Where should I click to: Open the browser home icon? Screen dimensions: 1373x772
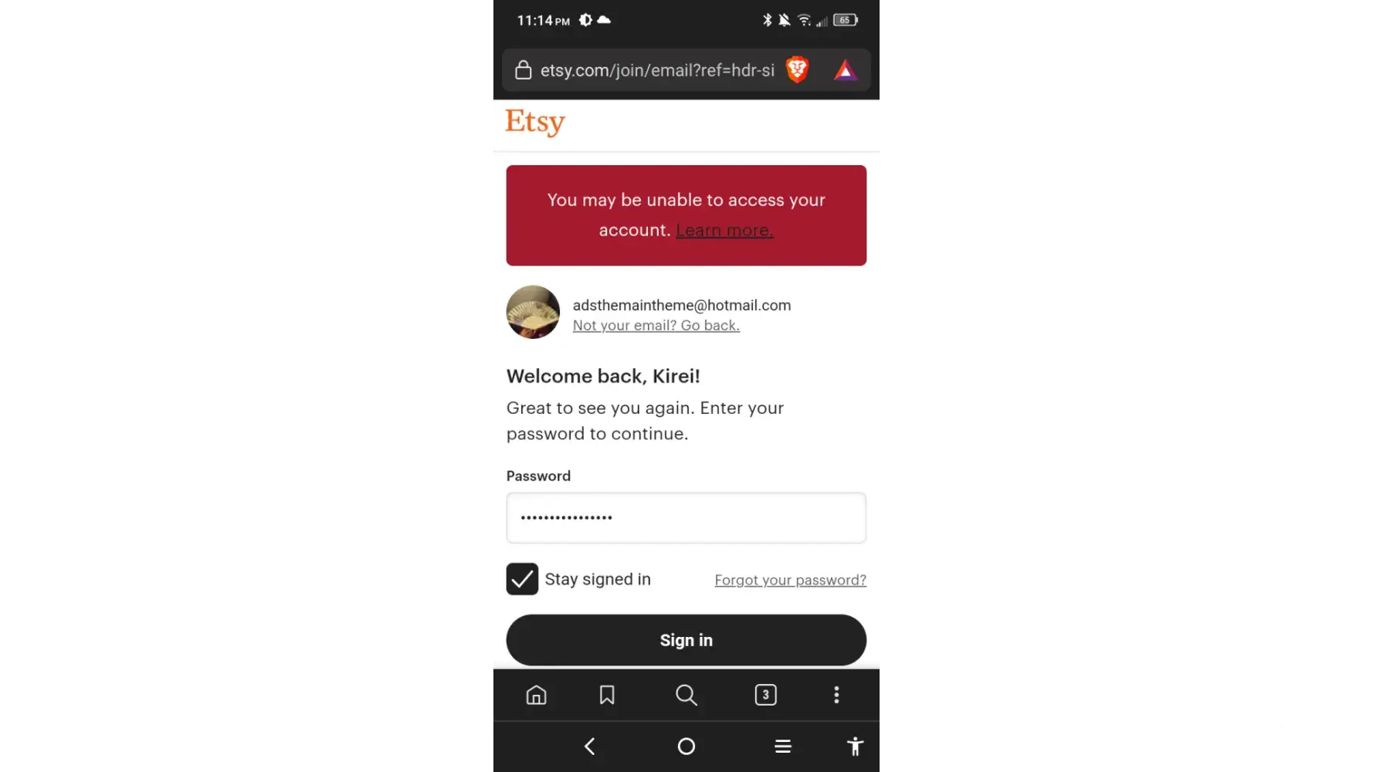[536, 695]
